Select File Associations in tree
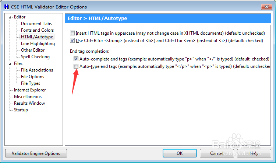 [37, 70]
